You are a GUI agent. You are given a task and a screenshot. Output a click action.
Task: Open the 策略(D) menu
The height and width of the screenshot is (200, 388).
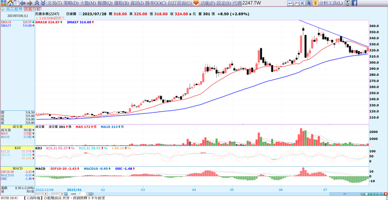[x=72, y=3]
